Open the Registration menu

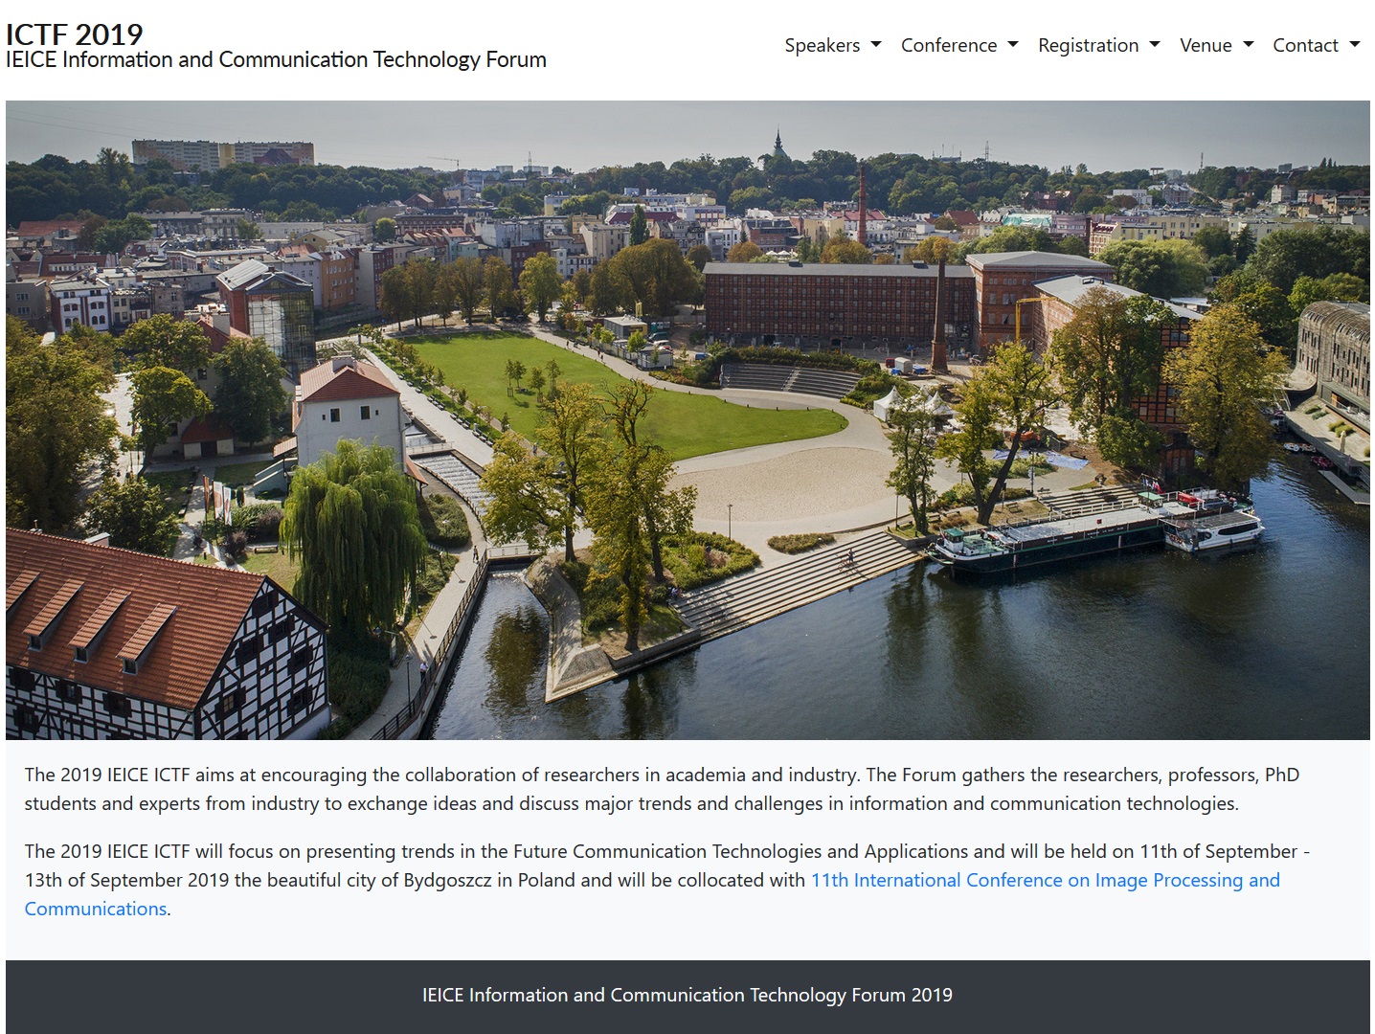(x=1089, y=45)
